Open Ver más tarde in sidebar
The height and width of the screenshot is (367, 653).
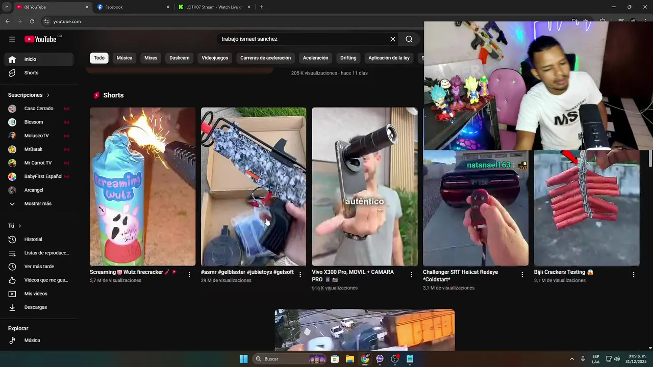point(39,267)
